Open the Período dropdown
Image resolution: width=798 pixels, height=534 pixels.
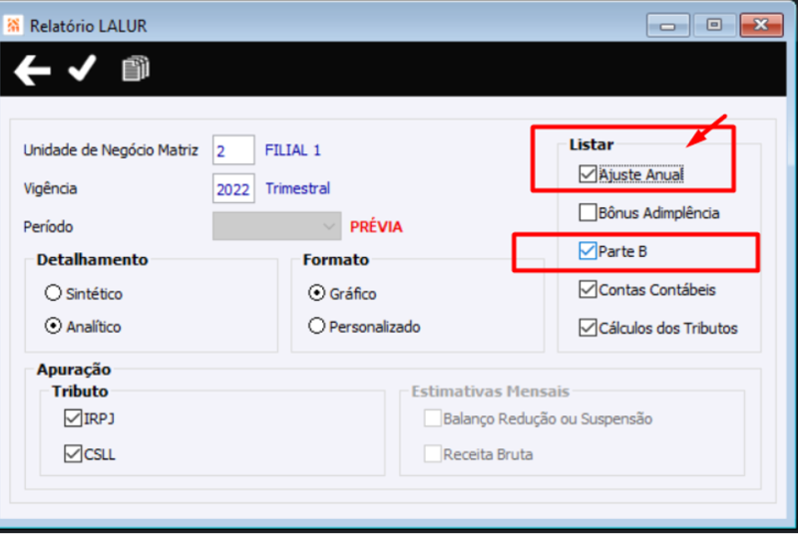click(x=277, y=226)
